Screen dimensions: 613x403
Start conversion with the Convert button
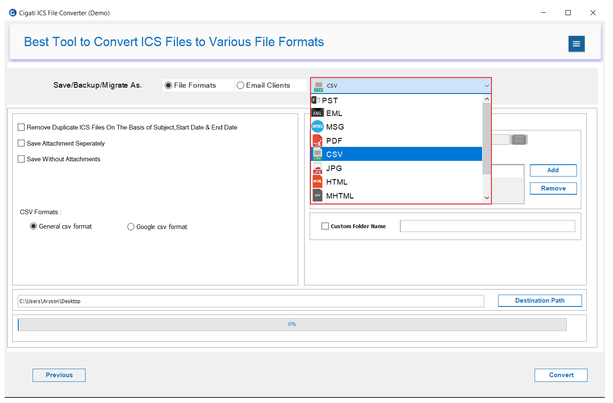tap(561, 375)
